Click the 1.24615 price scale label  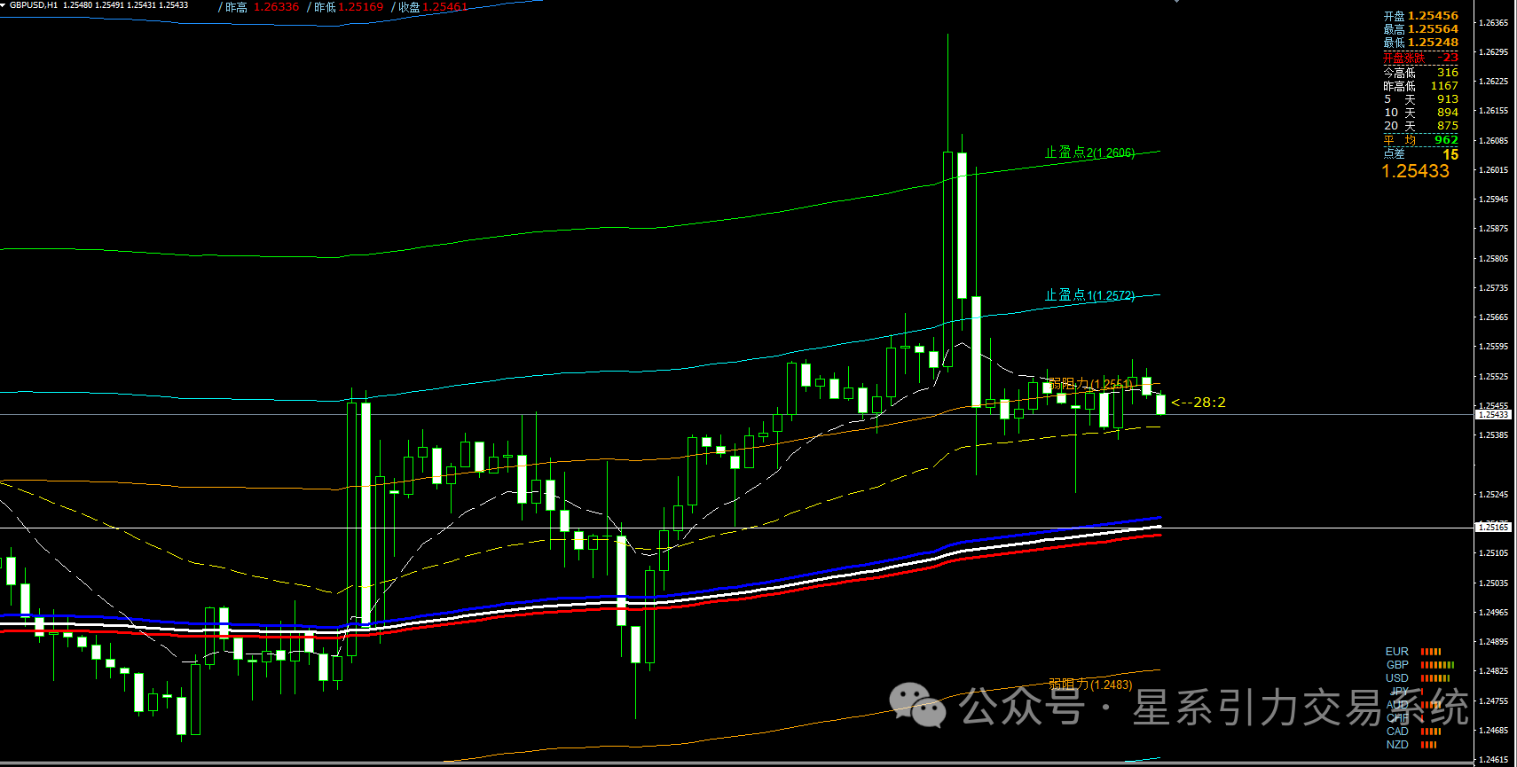[x=1493, y=760]
